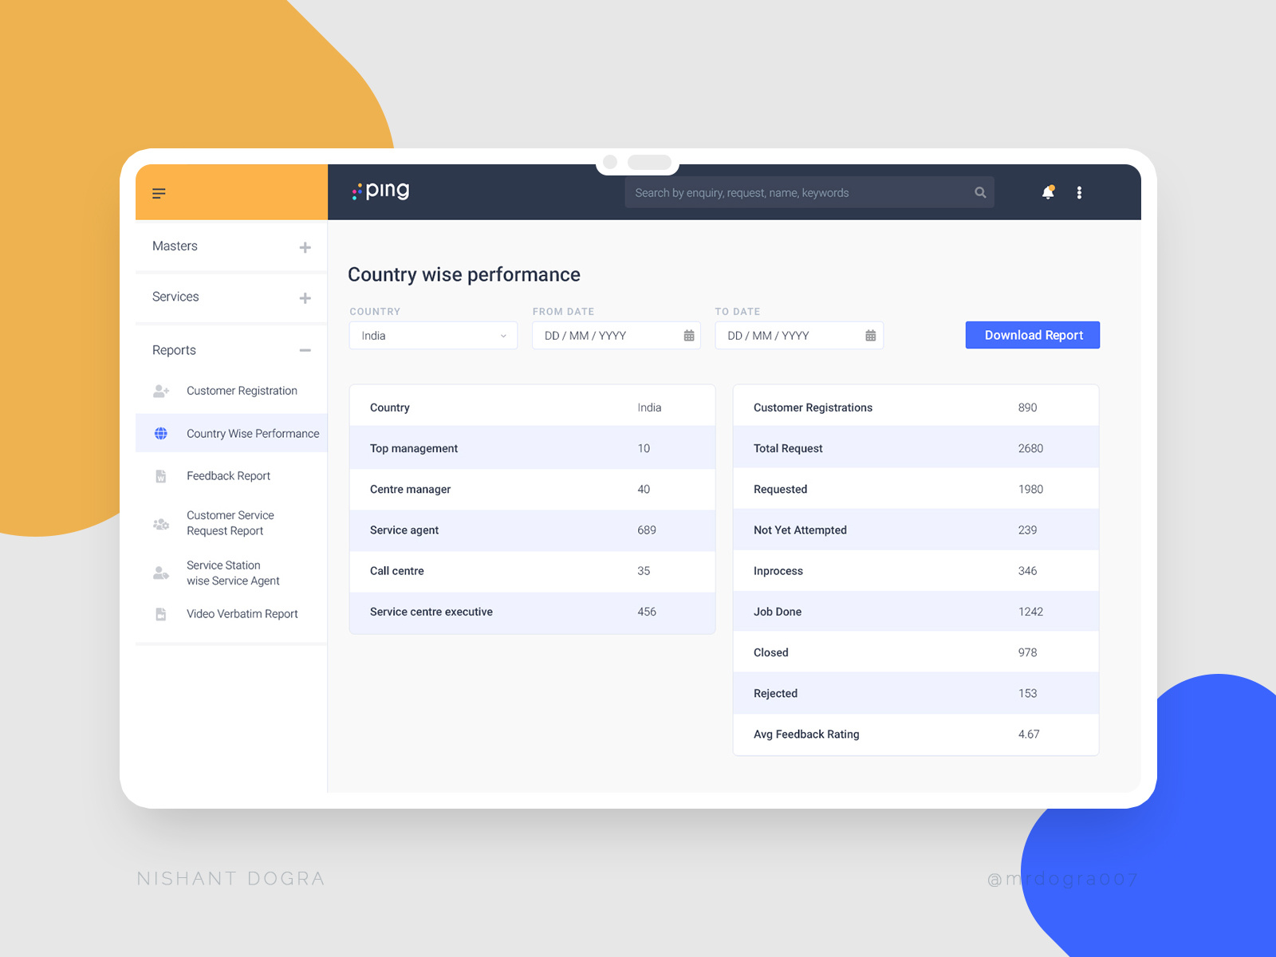
Task: Click the Service Station wise Service Agent icon
Action: click(x=160, y=573)
